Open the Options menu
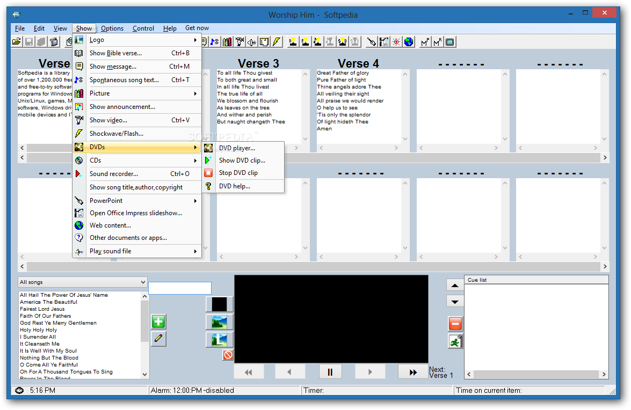 (112, 28)
